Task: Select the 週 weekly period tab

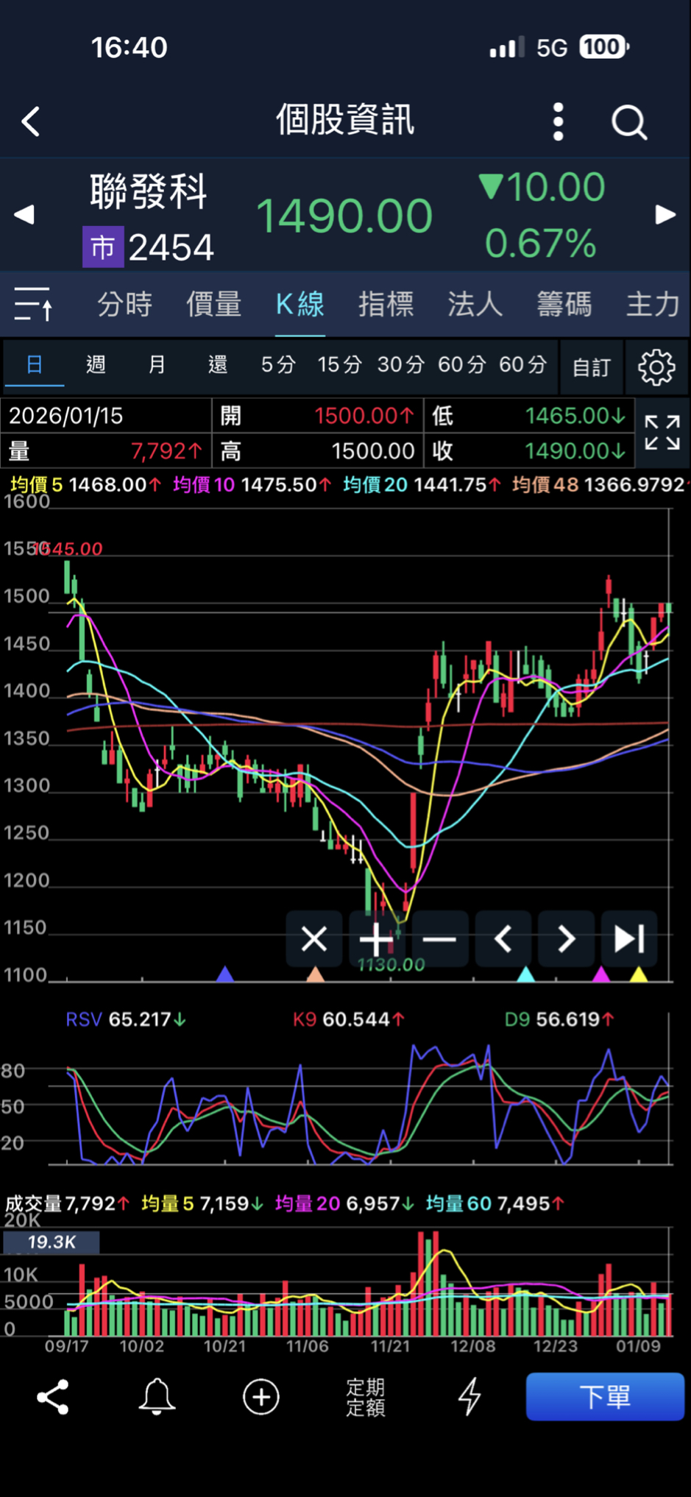Action: point(96,364)
